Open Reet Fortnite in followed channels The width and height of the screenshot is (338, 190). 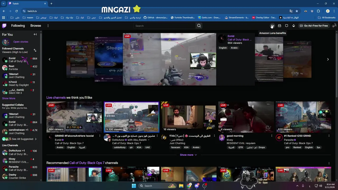coord(20,68)
